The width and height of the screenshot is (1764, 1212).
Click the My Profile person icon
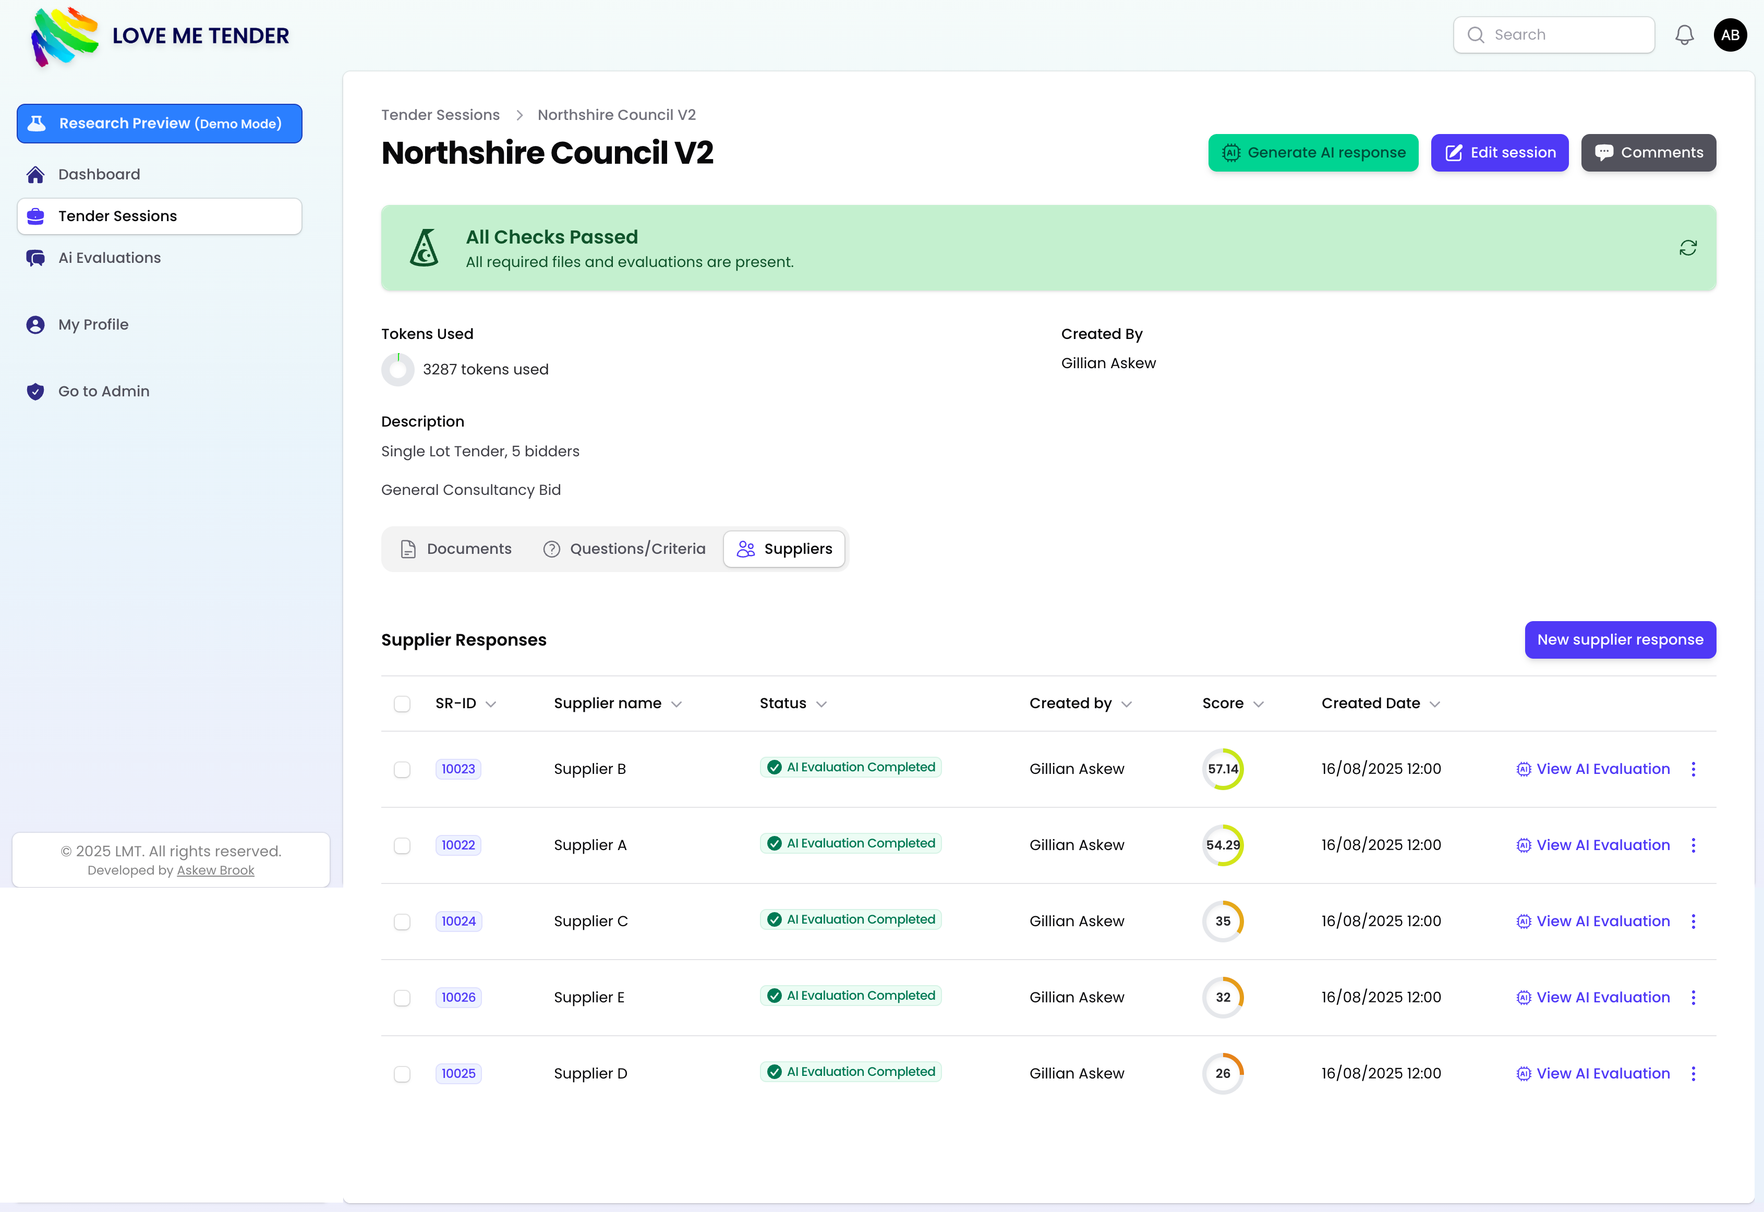(x=35, y=325)
